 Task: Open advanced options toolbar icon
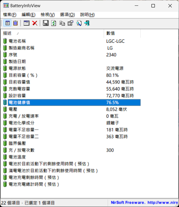(x=70, y=23)
